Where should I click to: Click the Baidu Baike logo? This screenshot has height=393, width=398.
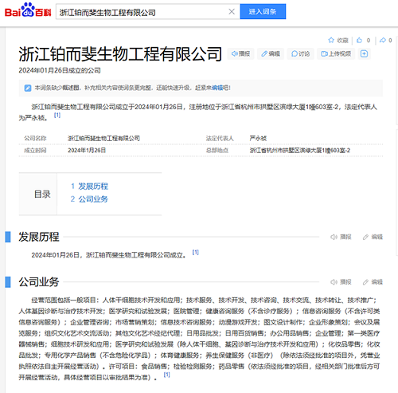28,10
